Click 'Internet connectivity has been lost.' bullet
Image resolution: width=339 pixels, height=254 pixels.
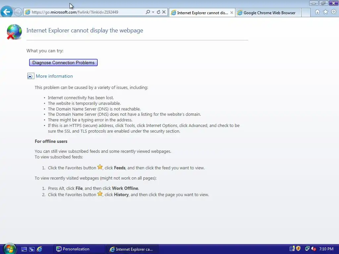point(81,98)
